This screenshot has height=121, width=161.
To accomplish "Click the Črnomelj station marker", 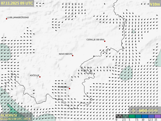I will coord(69,88).
